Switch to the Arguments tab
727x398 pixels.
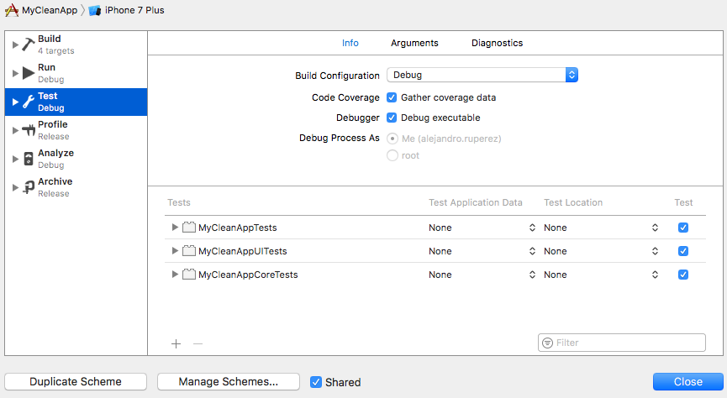click(x=414, y=43)
